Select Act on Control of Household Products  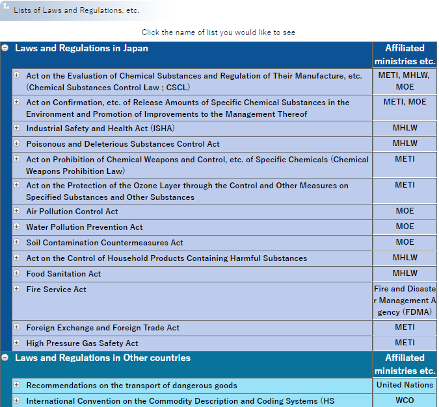pos(166,258)
